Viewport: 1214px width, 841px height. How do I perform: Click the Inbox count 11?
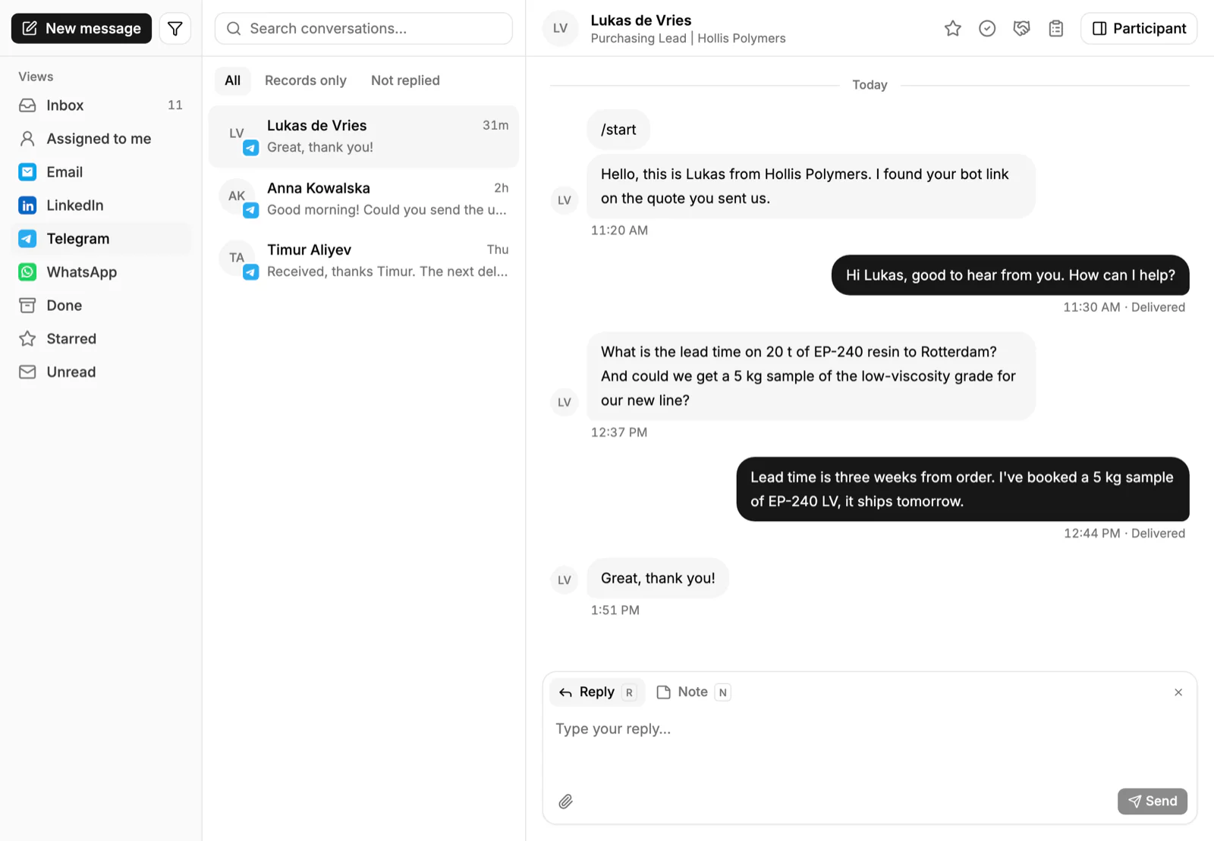(x=175, y=105)
